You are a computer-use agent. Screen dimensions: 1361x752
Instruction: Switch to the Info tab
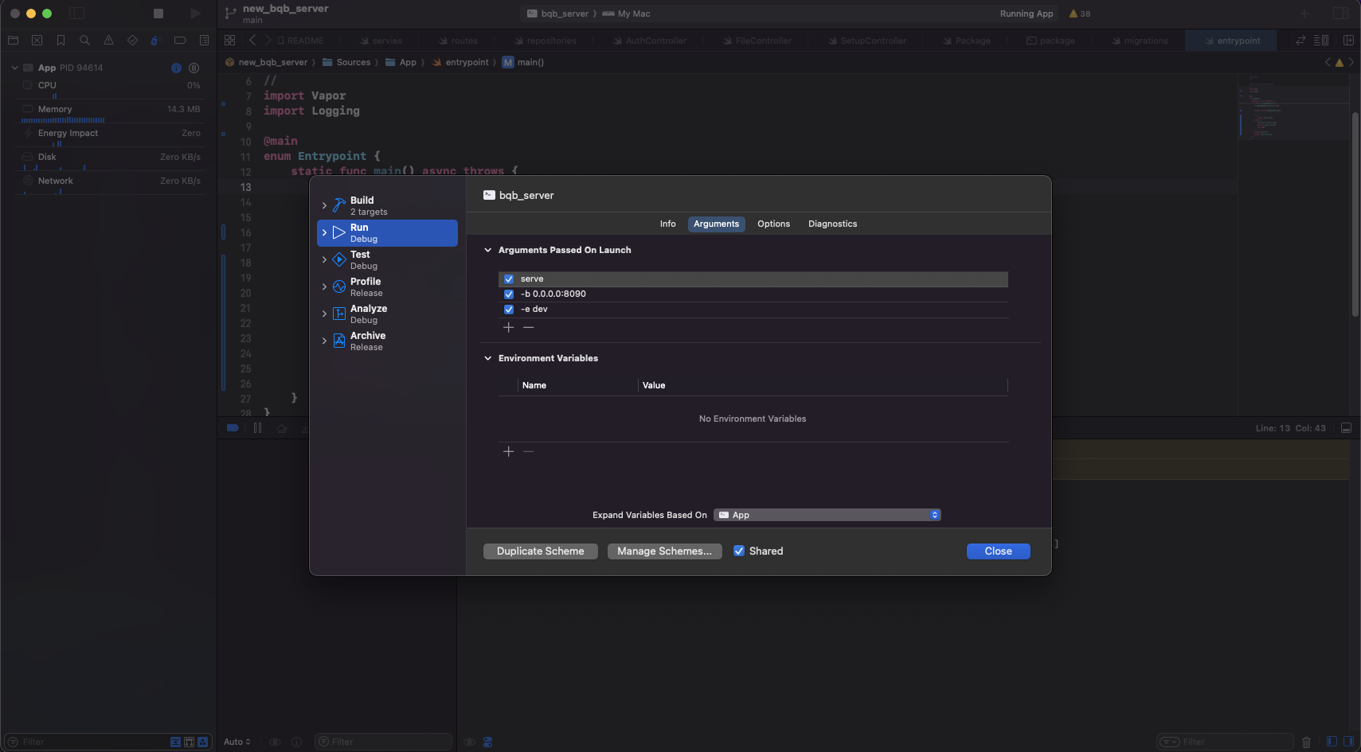click(667, 224)
